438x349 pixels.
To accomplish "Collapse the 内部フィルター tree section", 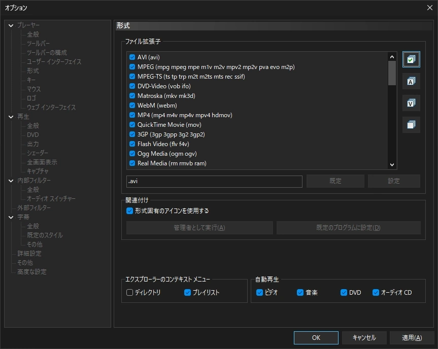I will (x=11, y=181).
